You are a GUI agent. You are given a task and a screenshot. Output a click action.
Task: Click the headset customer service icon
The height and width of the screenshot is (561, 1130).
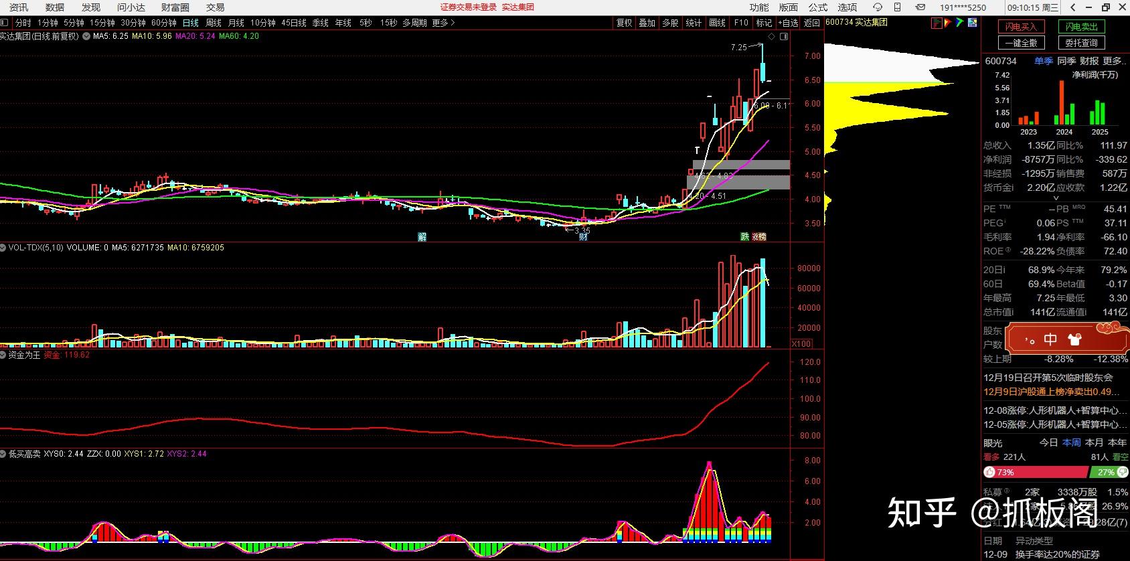click(878, 7)
